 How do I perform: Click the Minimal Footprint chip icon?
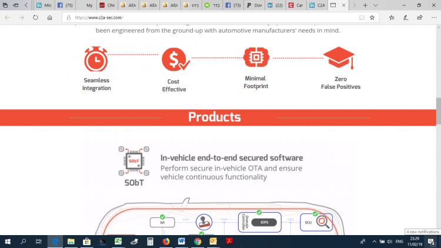tap(256, 57)
